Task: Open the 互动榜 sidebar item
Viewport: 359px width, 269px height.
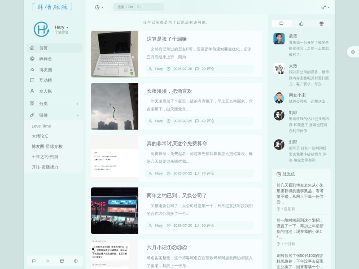Action: (x=54, y=80)
